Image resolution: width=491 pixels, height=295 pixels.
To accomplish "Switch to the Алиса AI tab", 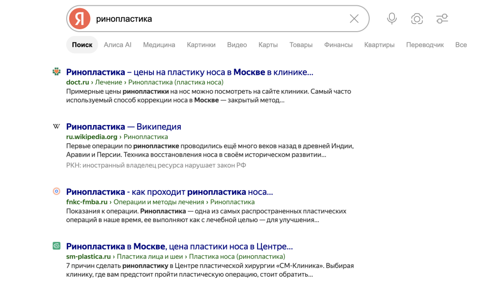I will point(117,45).
